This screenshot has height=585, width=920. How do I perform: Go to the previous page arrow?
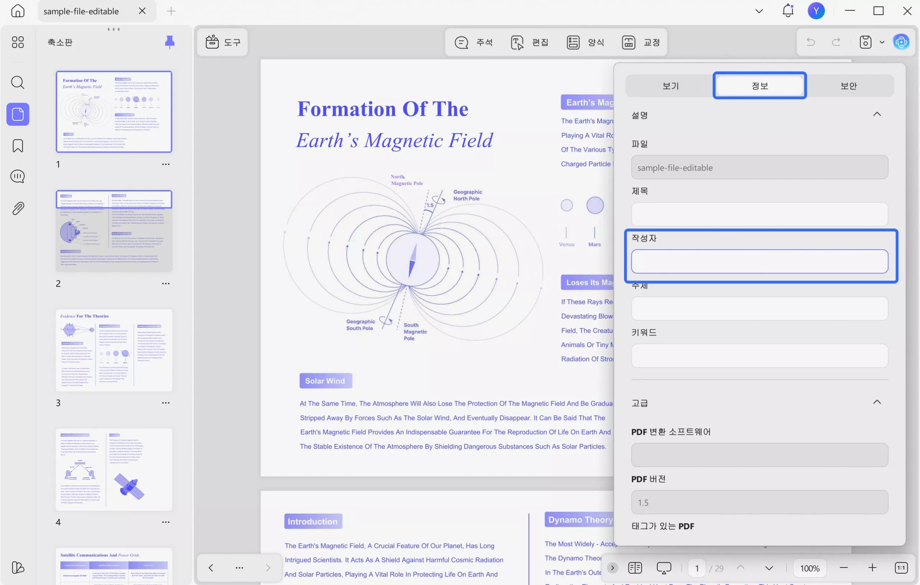point(740,567)
